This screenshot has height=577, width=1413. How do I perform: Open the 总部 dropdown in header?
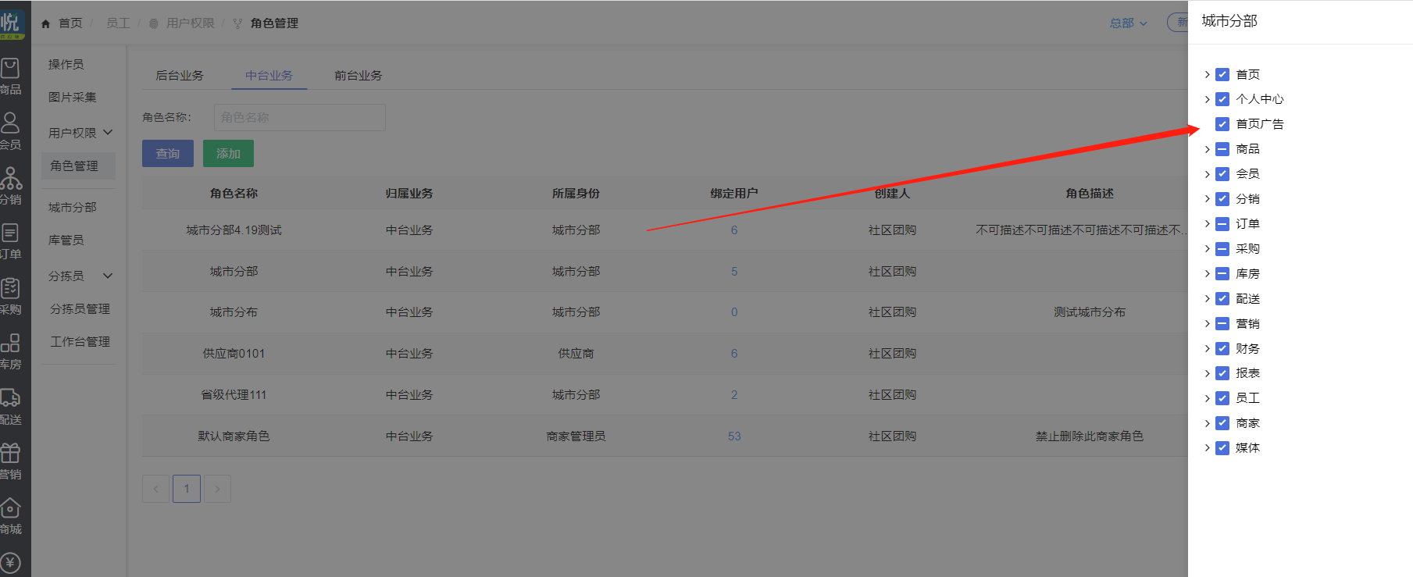pyautogui.click(x=1128, y=23)
